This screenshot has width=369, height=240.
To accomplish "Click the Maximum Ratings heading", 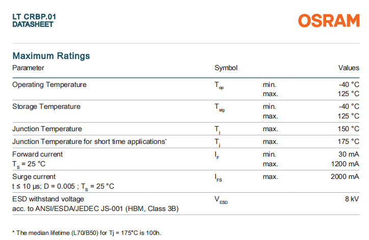I will click(x=51, y=56).
